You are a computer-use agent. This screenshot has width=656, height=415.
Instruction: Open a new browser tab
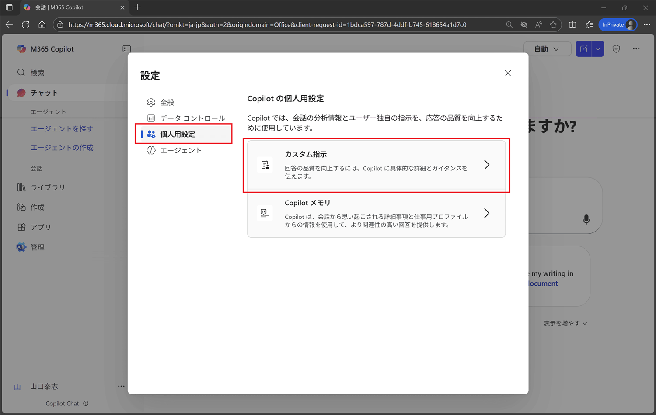click(137, 7)
